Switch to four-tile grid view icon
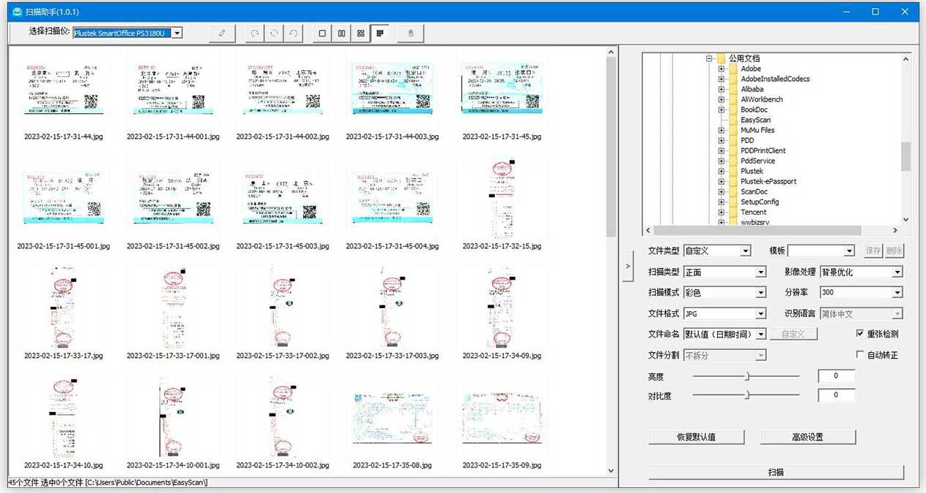The image size is (926, 493). point(361,33)
